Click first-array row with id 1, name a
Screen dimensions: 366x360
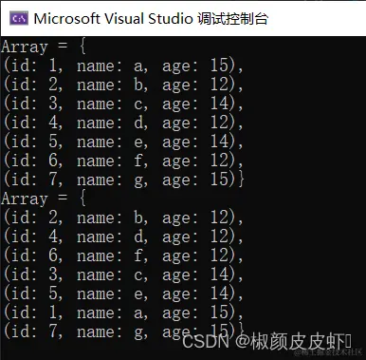pos(123,66)
